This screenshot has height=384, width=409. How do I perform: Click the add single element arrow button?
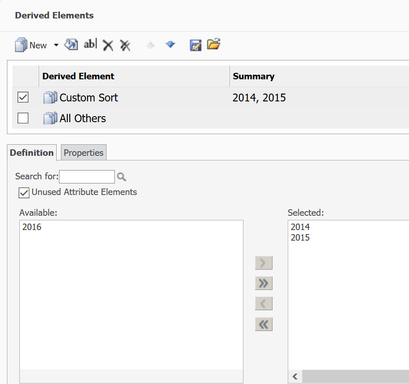pos(264,263)
